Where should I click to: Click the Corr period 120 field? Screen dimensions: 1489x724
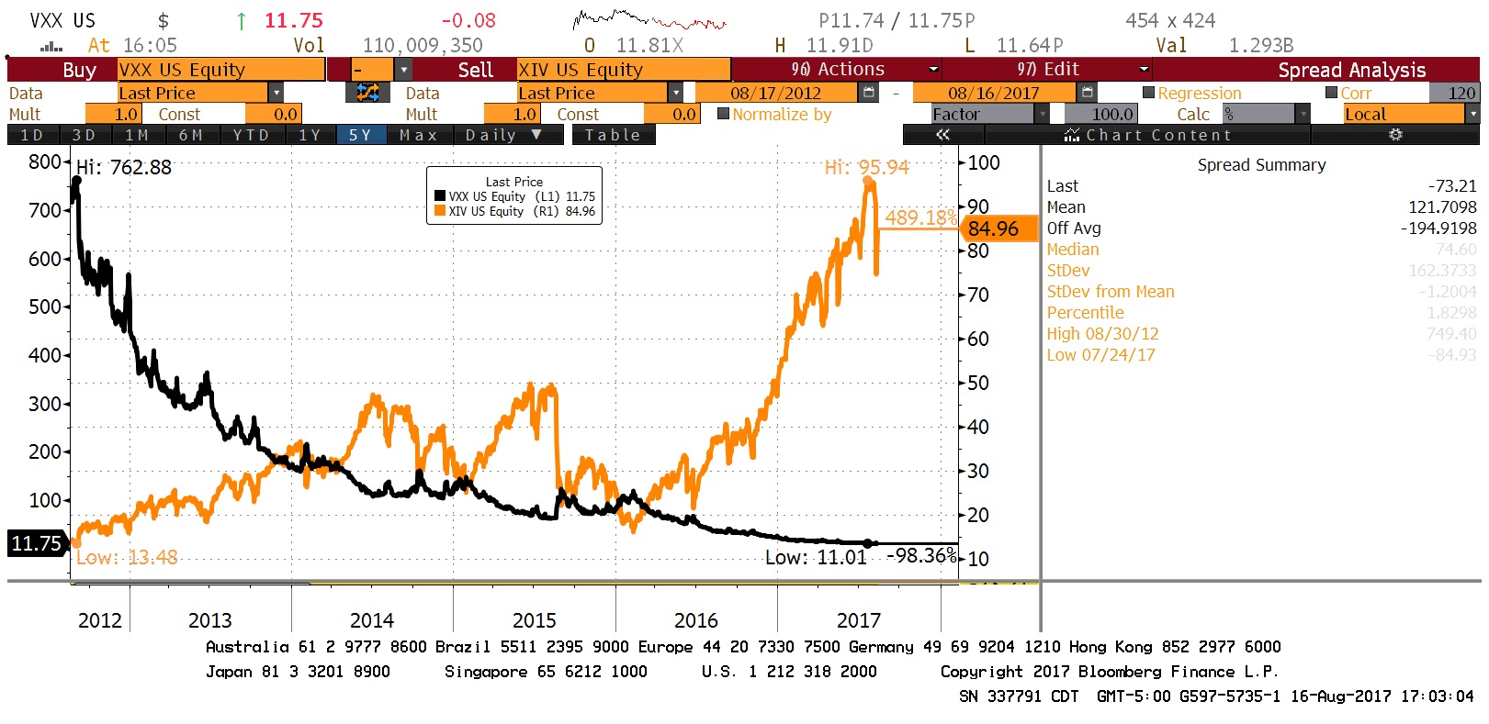1455,93
